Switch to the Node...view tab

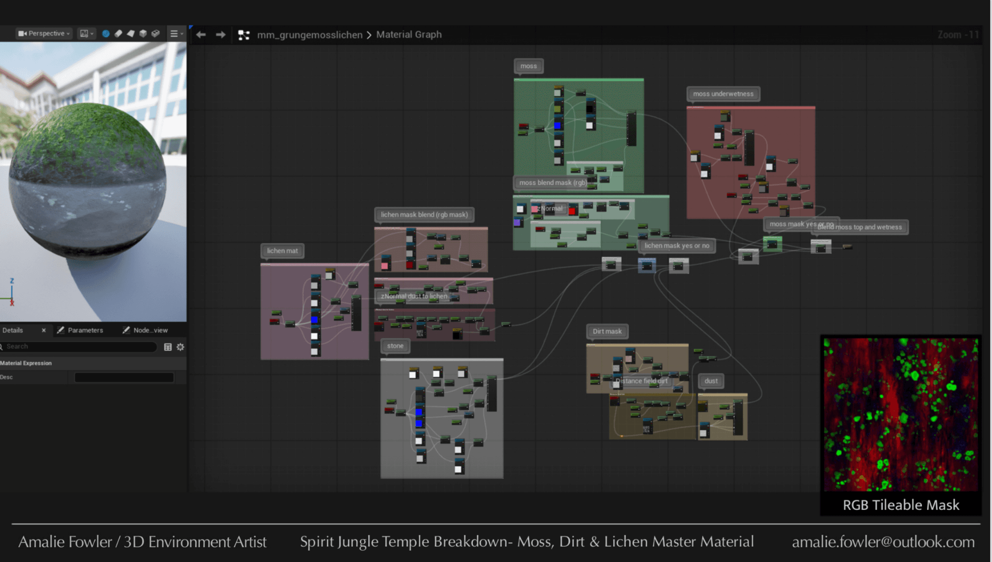pyautogui.click(x=146, y=330)
